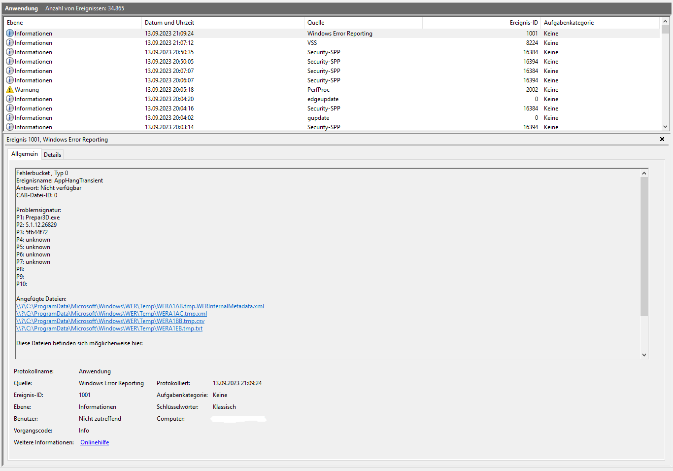Select the gupdate source cell

pyautogui.click(x=318, y=118)
